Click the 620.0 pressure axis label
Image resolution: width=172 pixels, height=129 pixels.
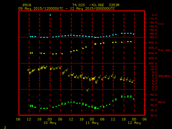click(x=153, y=63)
